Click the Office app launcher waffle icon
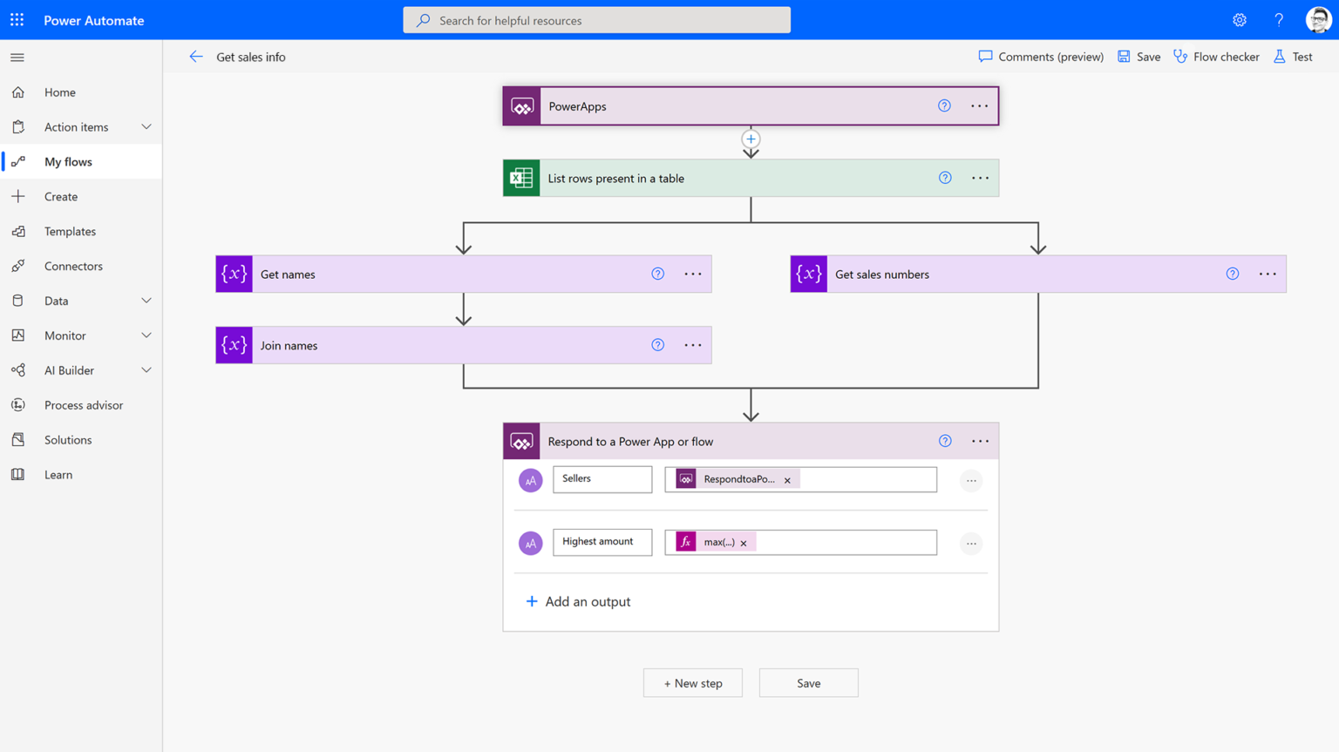 click(x=17, y=19)
